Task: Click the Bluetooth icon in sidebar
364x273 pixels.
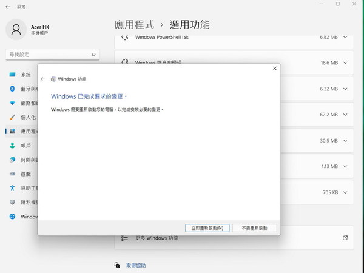Action: point(12,89)
